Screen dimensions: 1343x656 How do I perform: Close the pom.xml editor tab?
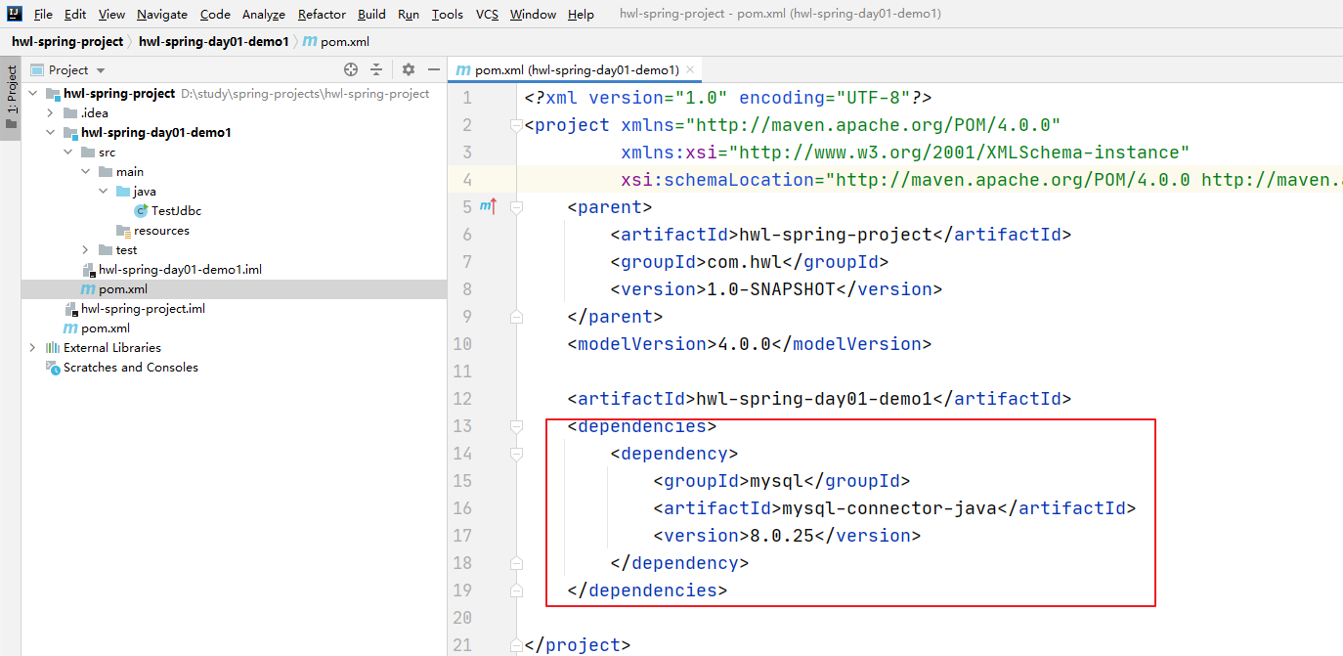(690, 70)
